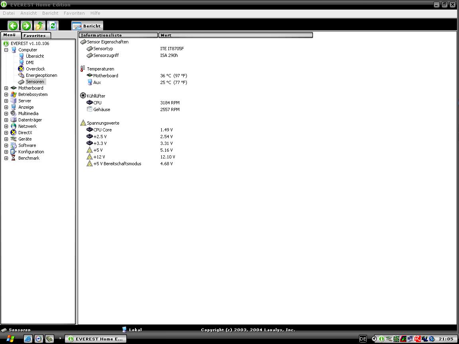The image size is (459, 344).
Task: Expand the Netzwerk tree node
Action: pos(6,126)
